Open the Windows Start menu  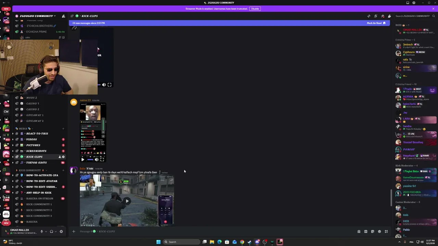tap(158, 242)
